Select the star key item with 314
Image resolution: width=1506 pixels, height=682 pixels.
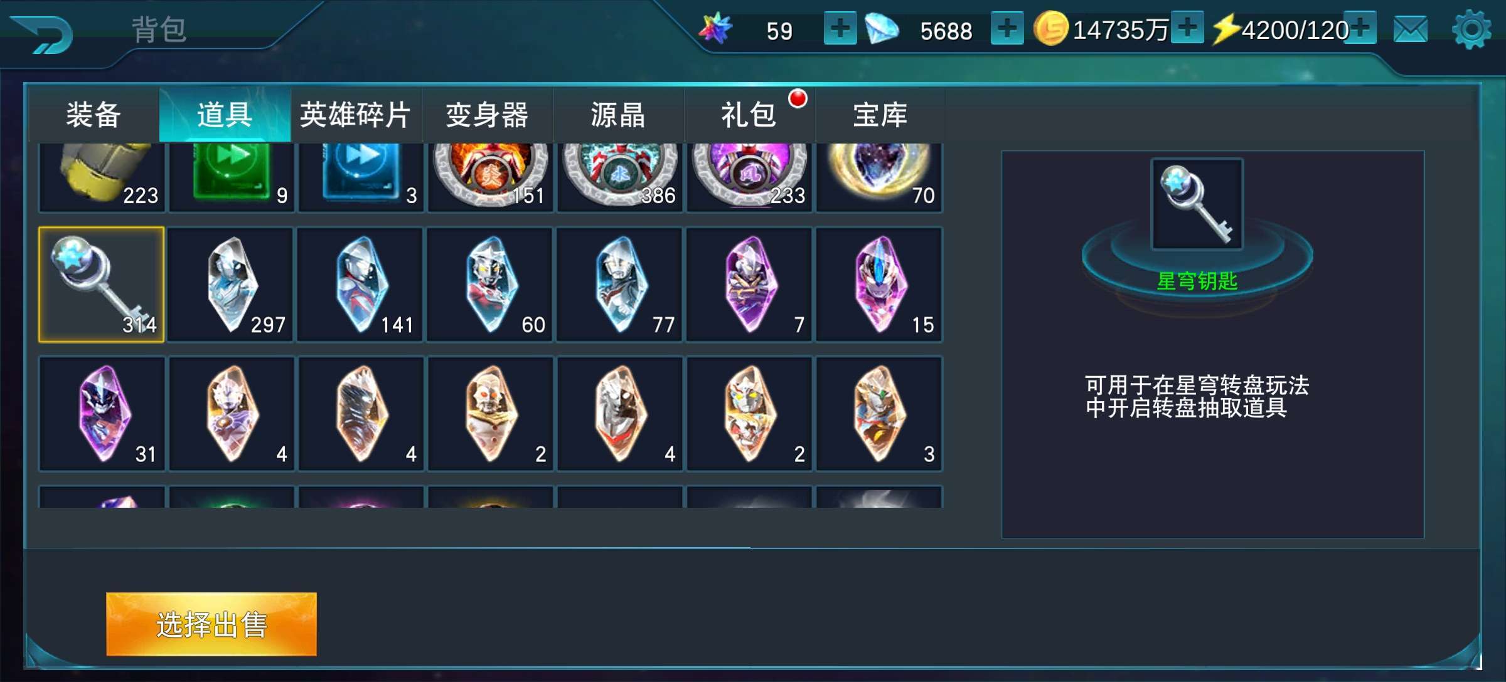tap(101, 284)
